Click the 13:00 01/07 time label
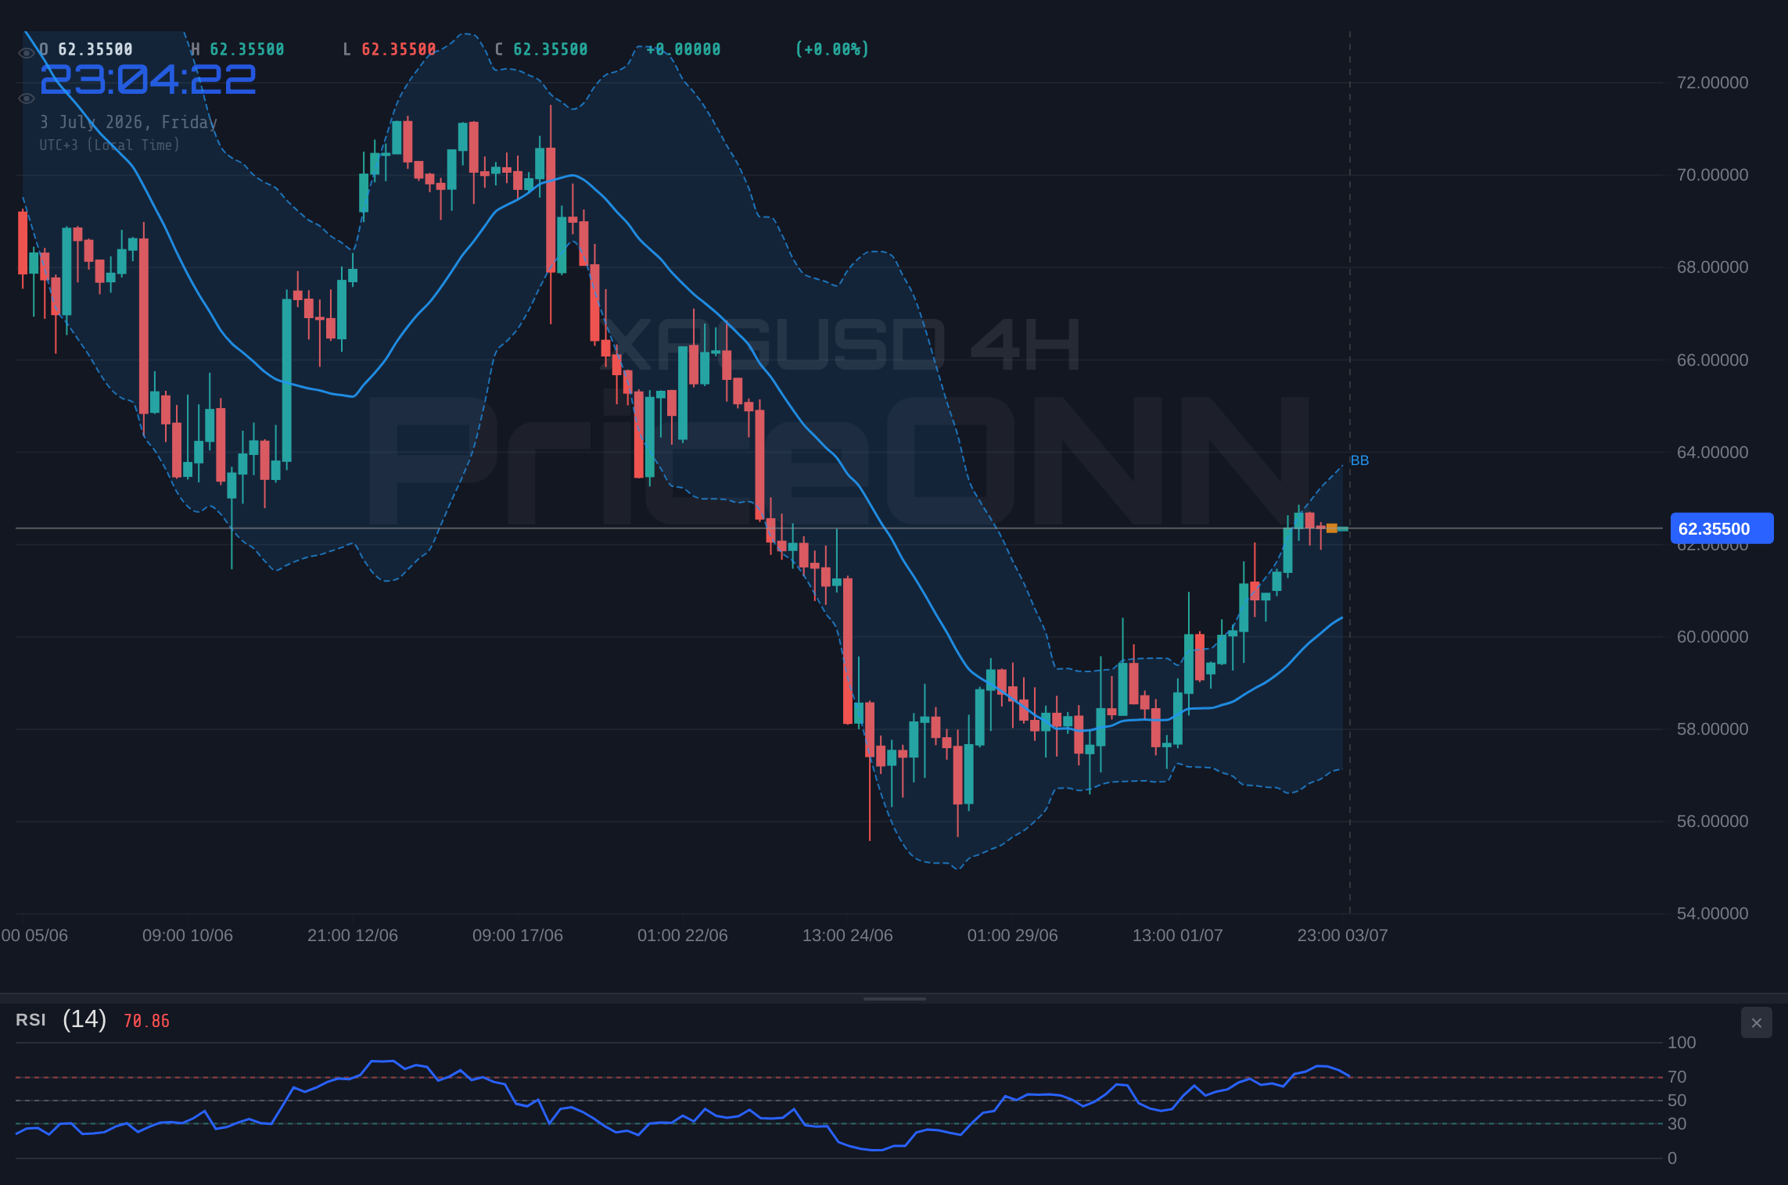Image resolution: width=1788 pixels, height=1185 pixels. pos(1178,936)
